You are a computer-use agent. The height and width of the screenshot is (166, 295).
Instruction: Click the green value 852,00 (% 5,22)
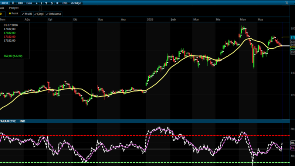13,56
